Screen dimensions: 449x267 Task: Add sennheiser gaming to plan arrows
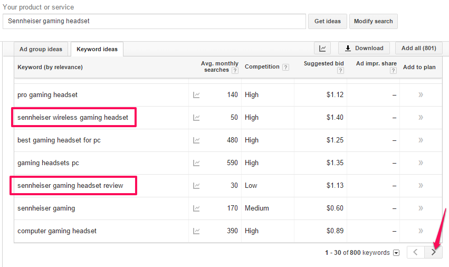[x=421, y=208]
